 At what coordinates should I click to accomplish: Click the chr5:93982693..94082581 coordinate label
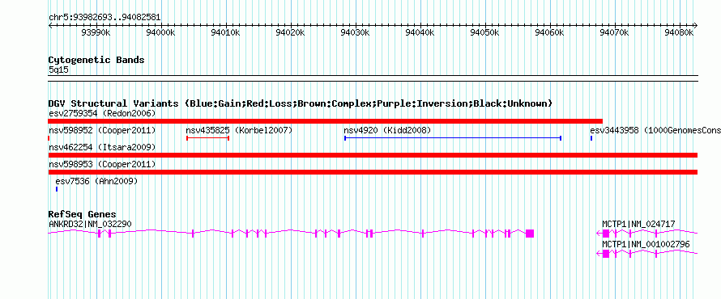coord(105,18)
